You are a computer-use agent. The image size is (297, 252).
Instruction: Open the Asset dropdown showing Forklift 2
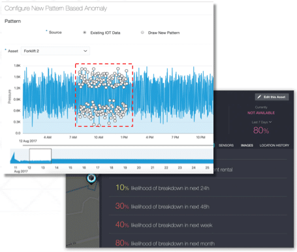coord(55,51)
